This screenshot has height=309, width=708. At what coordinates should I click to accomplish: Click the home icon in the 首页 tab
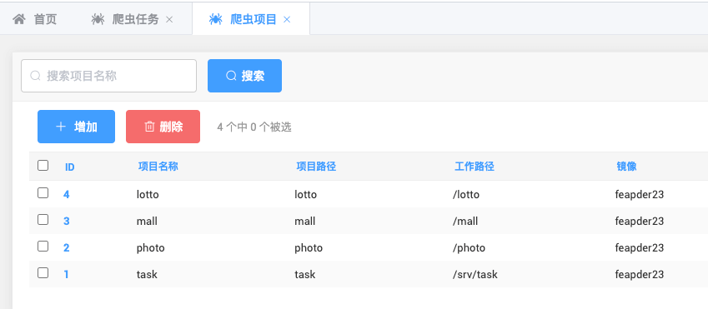tap(19, 19)
